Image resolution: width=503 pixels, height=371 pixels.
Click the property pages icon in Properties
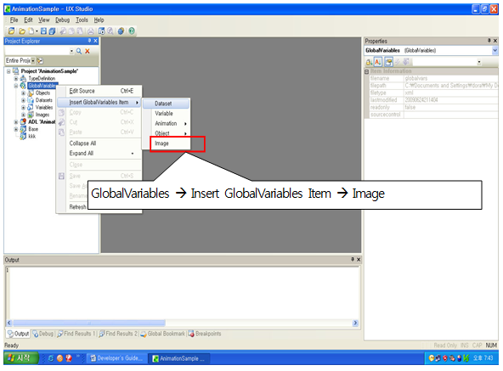point(388,62)
